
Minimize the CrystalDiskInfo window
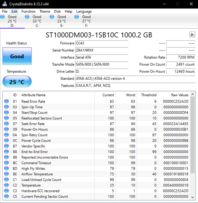click(164, 4)
